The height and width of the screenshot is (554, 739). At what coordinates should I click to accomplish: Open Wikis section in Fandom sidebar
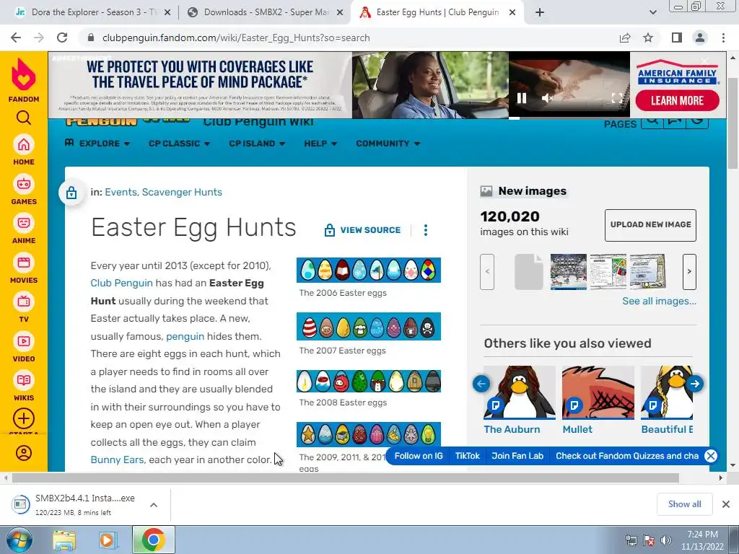click(24, 387)
